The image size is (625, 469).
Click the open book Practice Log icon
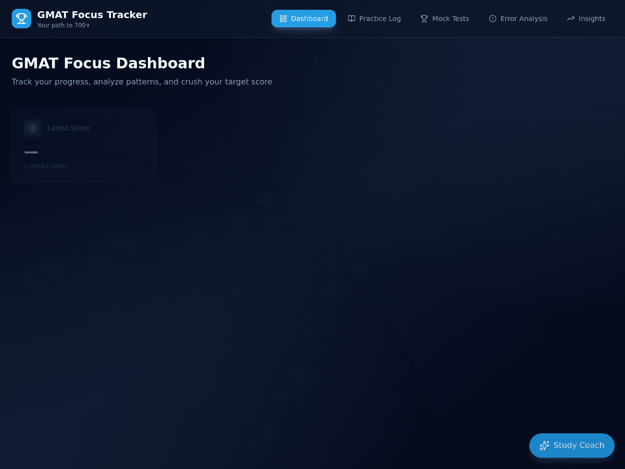[x=352, y=19]
